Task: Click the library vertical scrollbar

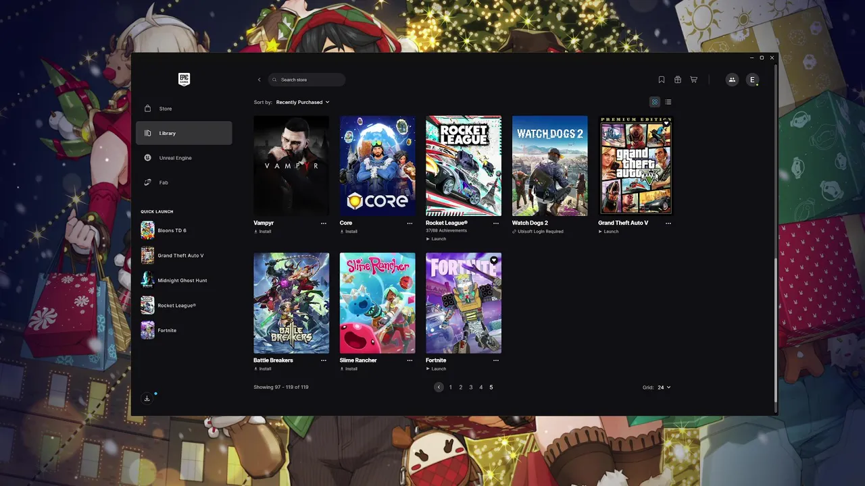Action: (776, 331)
